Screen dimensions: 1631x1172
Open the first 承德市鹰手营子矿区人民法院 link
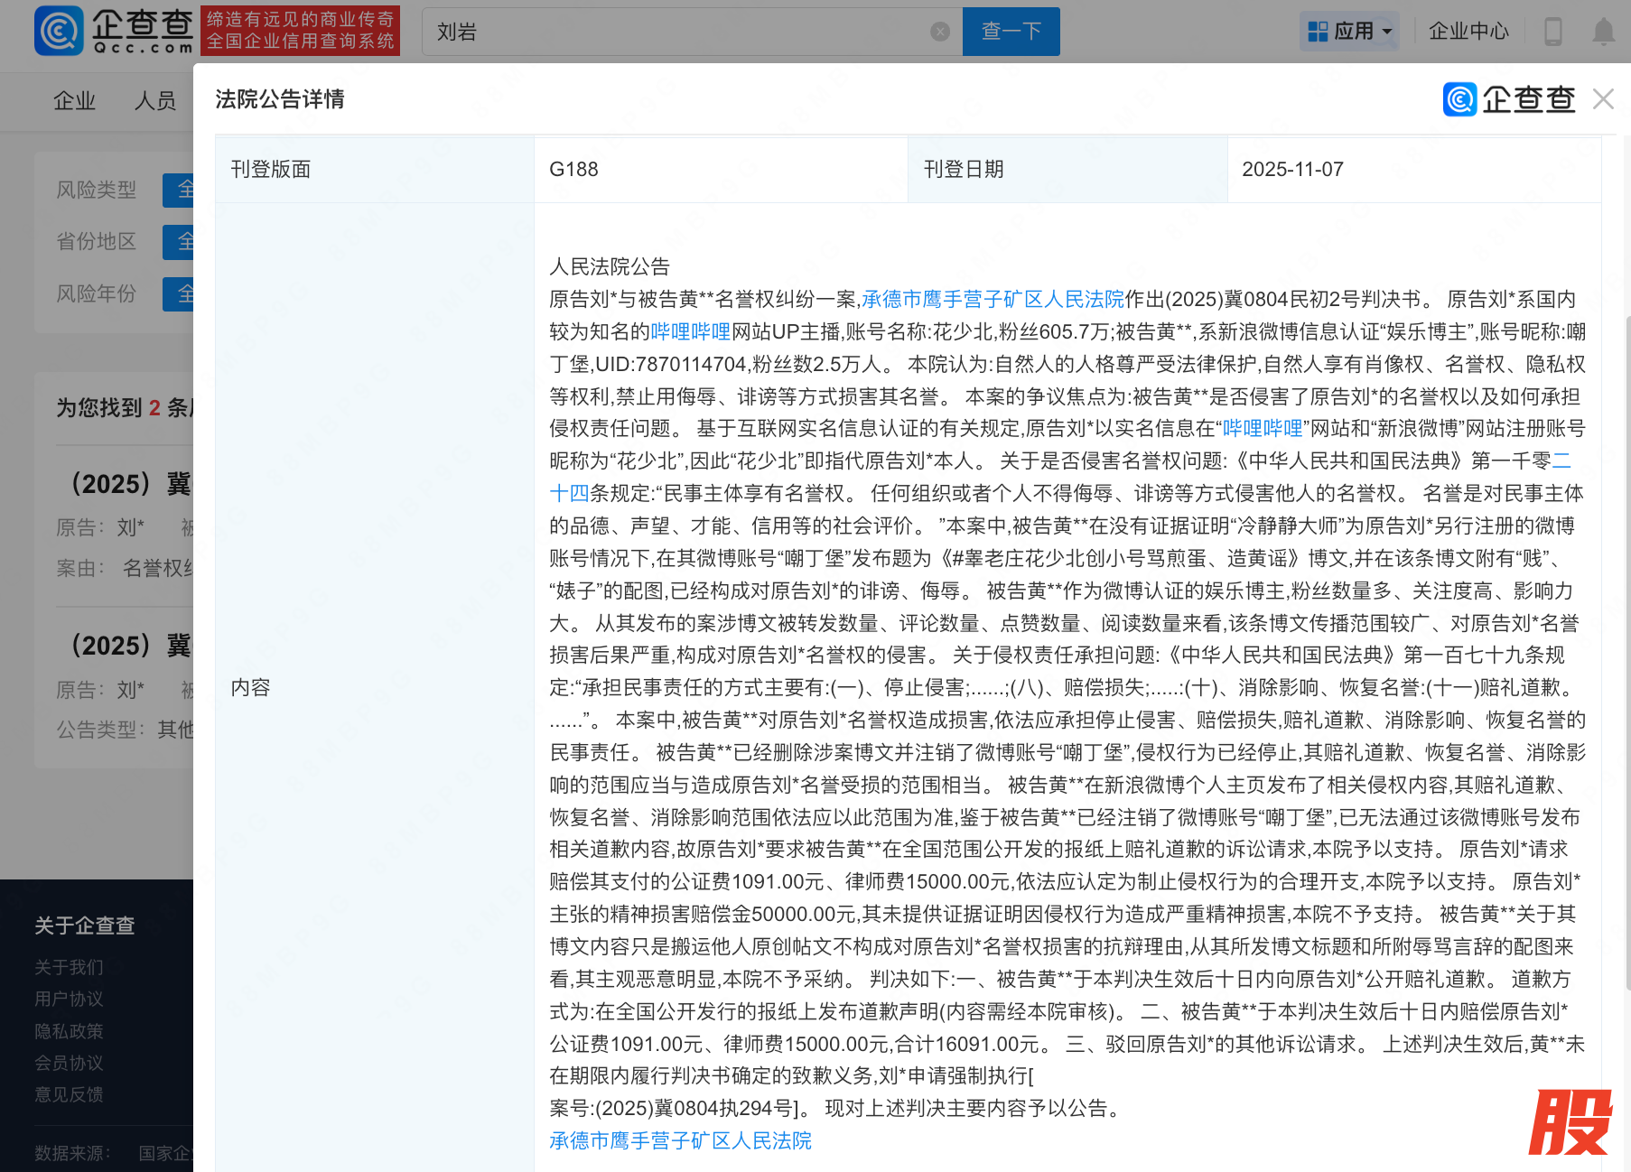point(993,299)
